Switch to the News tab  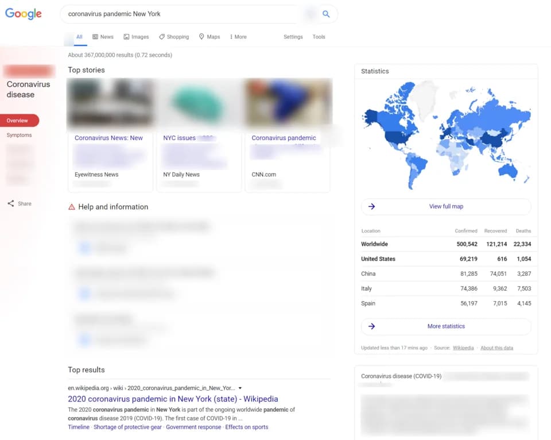(x=103, y=37)
